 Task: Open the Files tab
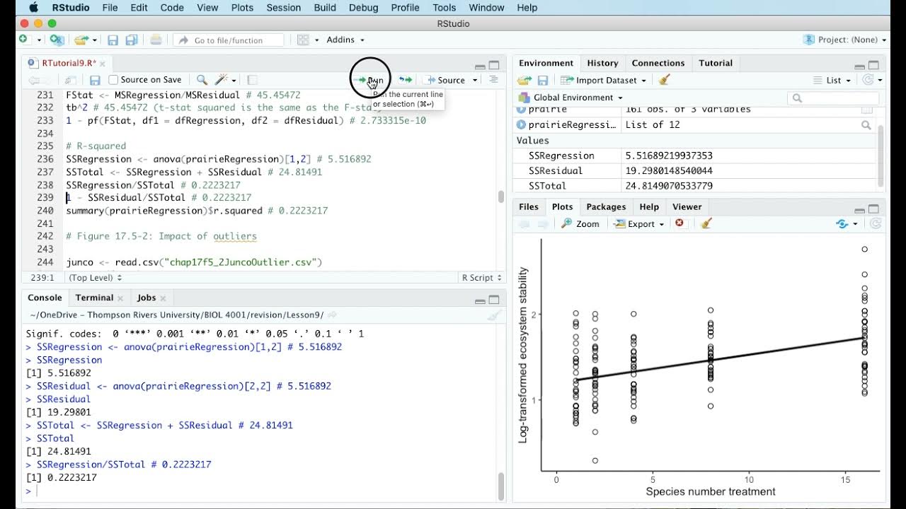(528, 207)
